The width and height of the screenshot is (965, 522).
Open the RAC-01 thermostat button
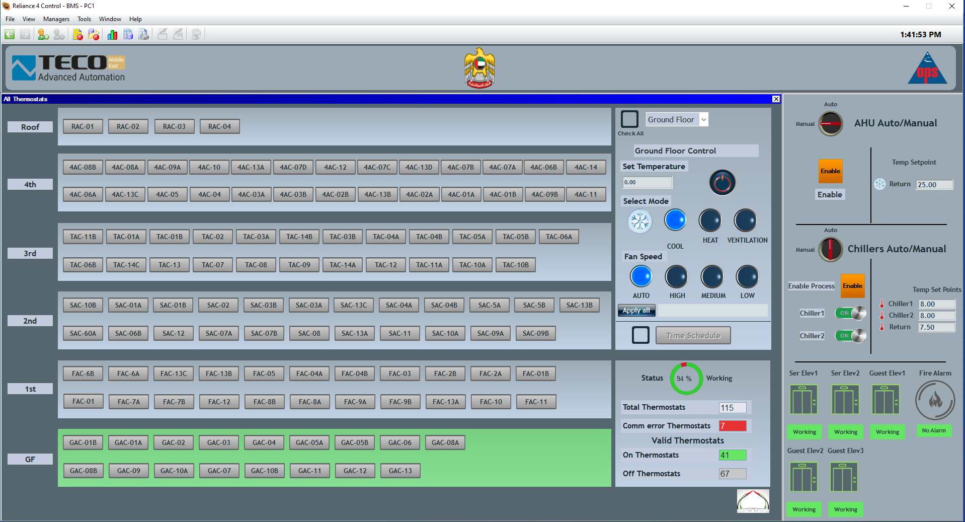(83, 126)
